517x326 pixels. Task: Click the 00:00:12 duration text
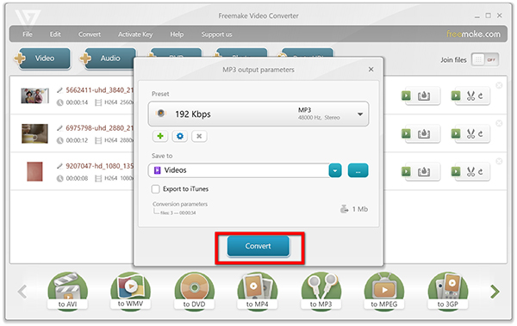[77, 140]
